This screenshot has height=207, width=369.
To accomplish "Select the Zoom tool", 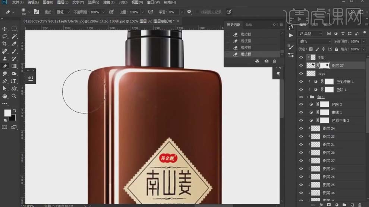I will click(x=14, y=96).
